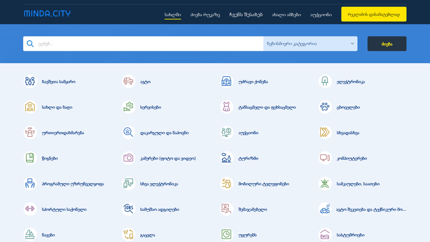Open the სასტუმროები hotels category link
This screenshot has height=242, width=430.
[351, 235]
